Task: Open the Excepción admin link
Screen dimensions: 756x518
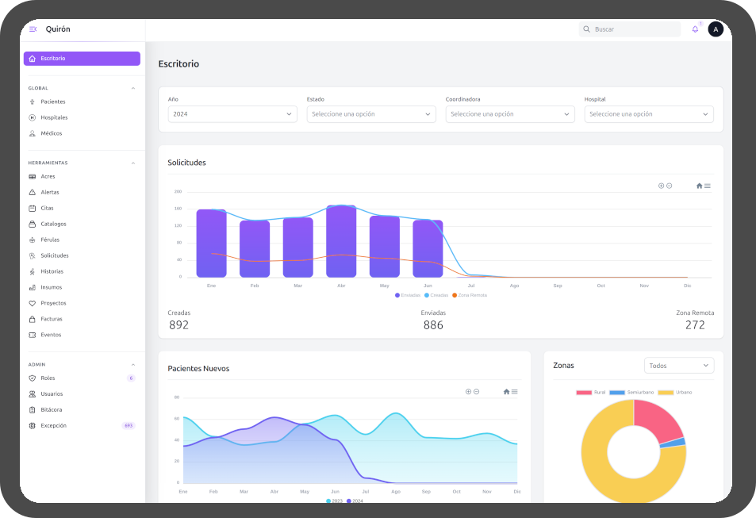Action: pos(53,426)
